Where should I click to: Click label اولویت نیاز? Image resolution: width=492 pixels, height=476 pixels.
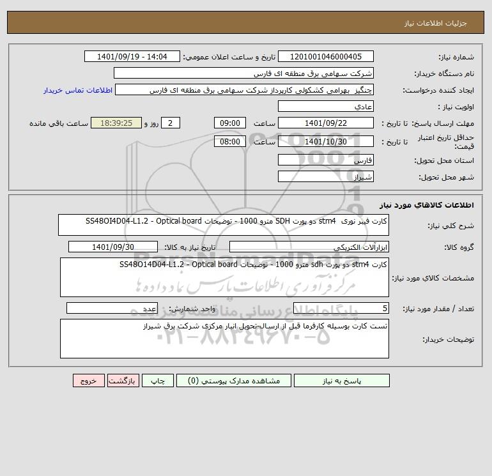click(456, 107)
